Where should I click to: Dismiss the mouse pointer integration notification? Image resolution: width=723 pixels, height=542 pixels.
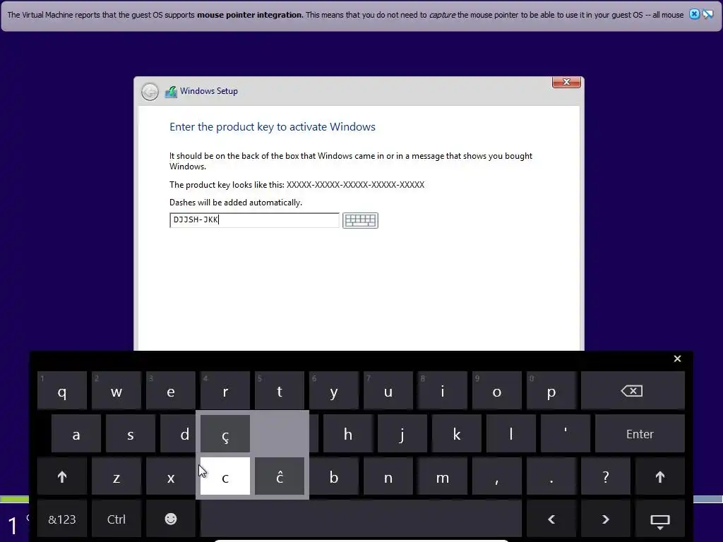(x=694, y=14)
